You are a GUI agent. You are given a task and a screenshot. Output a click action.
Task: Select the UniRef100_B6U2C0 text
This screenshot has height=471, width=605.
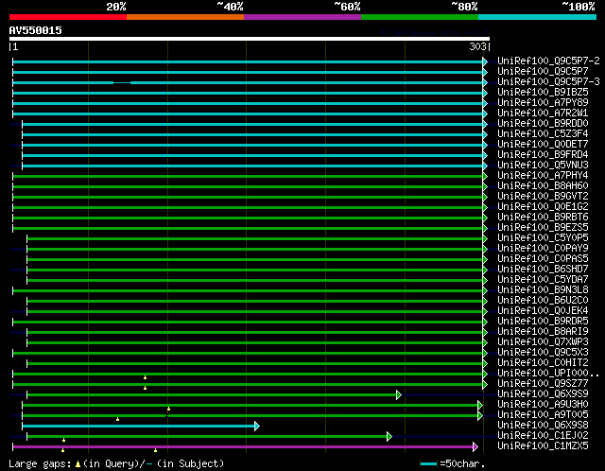tap(543, 301)
